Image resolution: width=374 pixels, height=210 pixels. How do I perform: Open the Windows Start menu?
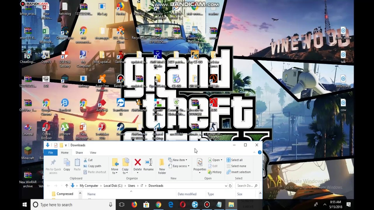click(x=25, y=205)
